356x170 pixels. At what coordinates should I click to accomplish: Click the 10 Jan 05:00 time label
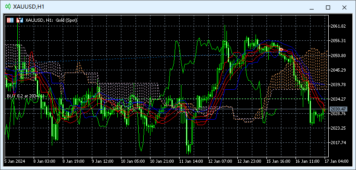[133, 161]
